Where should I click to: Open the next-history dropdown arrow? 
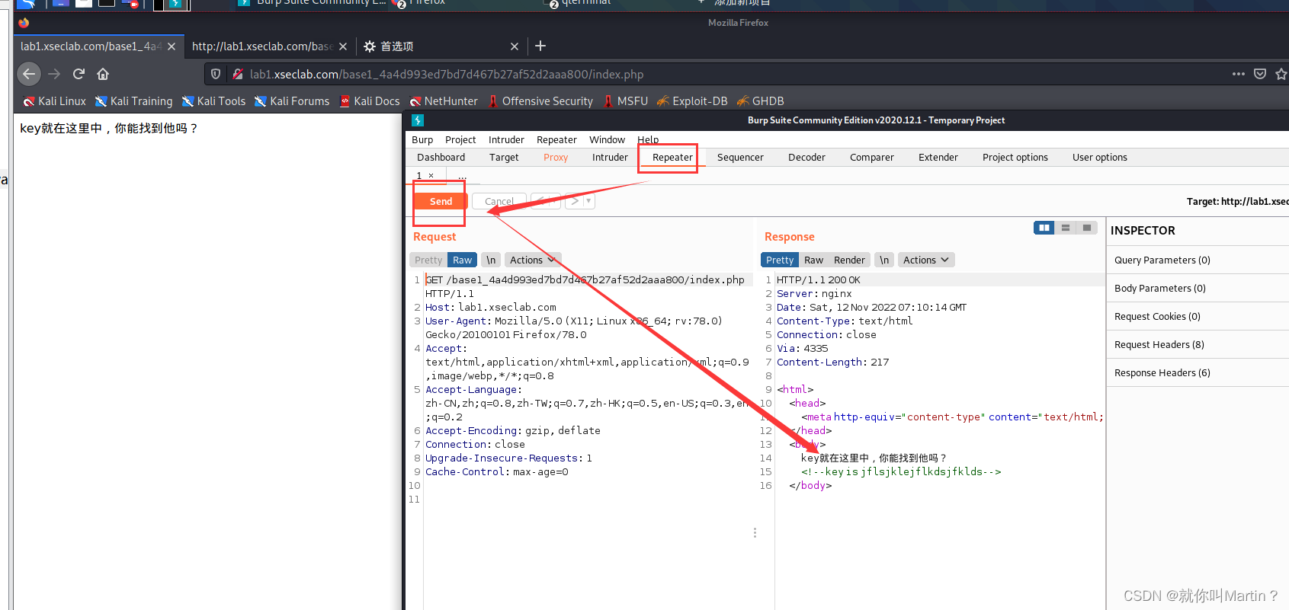pos(588,201)
